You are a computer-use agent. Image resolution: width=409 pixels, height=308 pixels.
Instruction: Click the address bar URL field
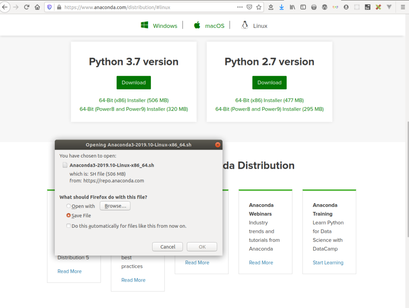[x=140, y=7]
